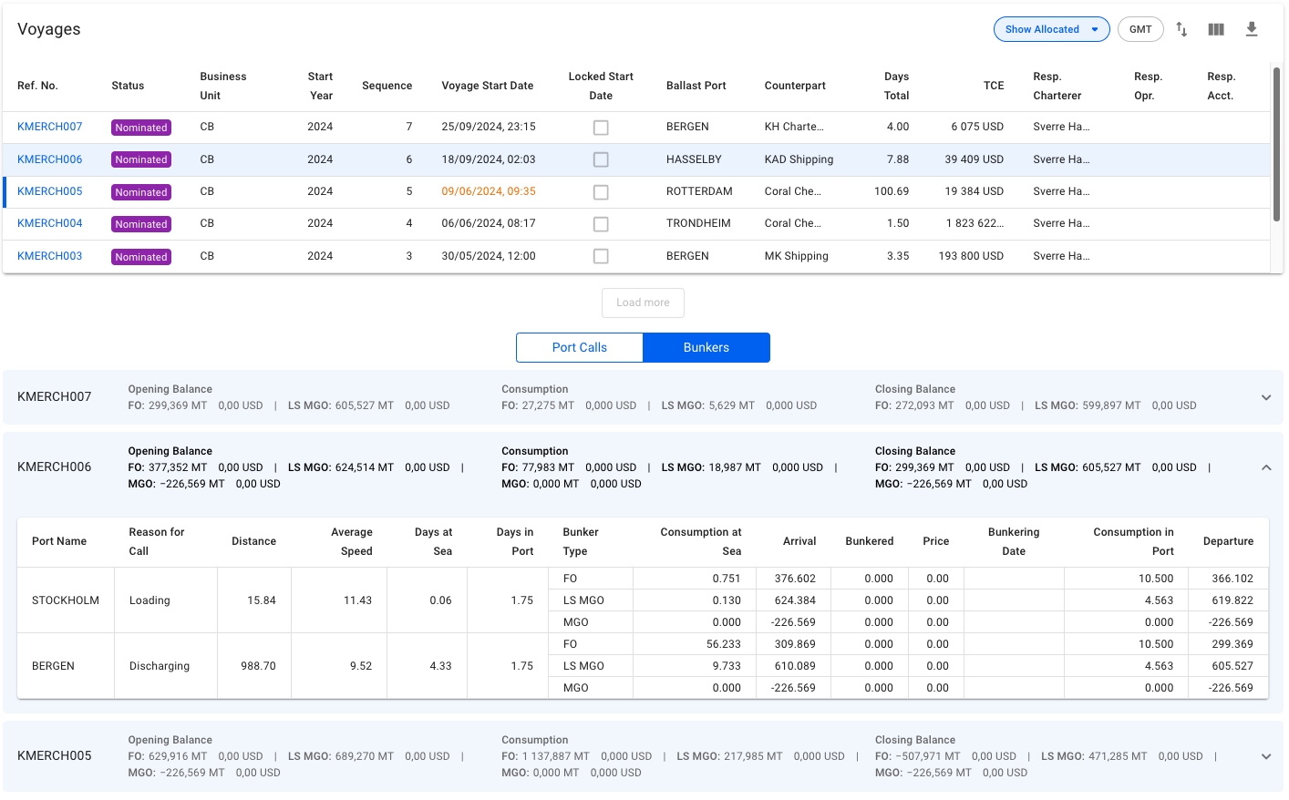Click the voyages table vertical scrollbar
Image resolution: width=1289 pixels, height=800 pixels.
click(x=1276, y=146)
